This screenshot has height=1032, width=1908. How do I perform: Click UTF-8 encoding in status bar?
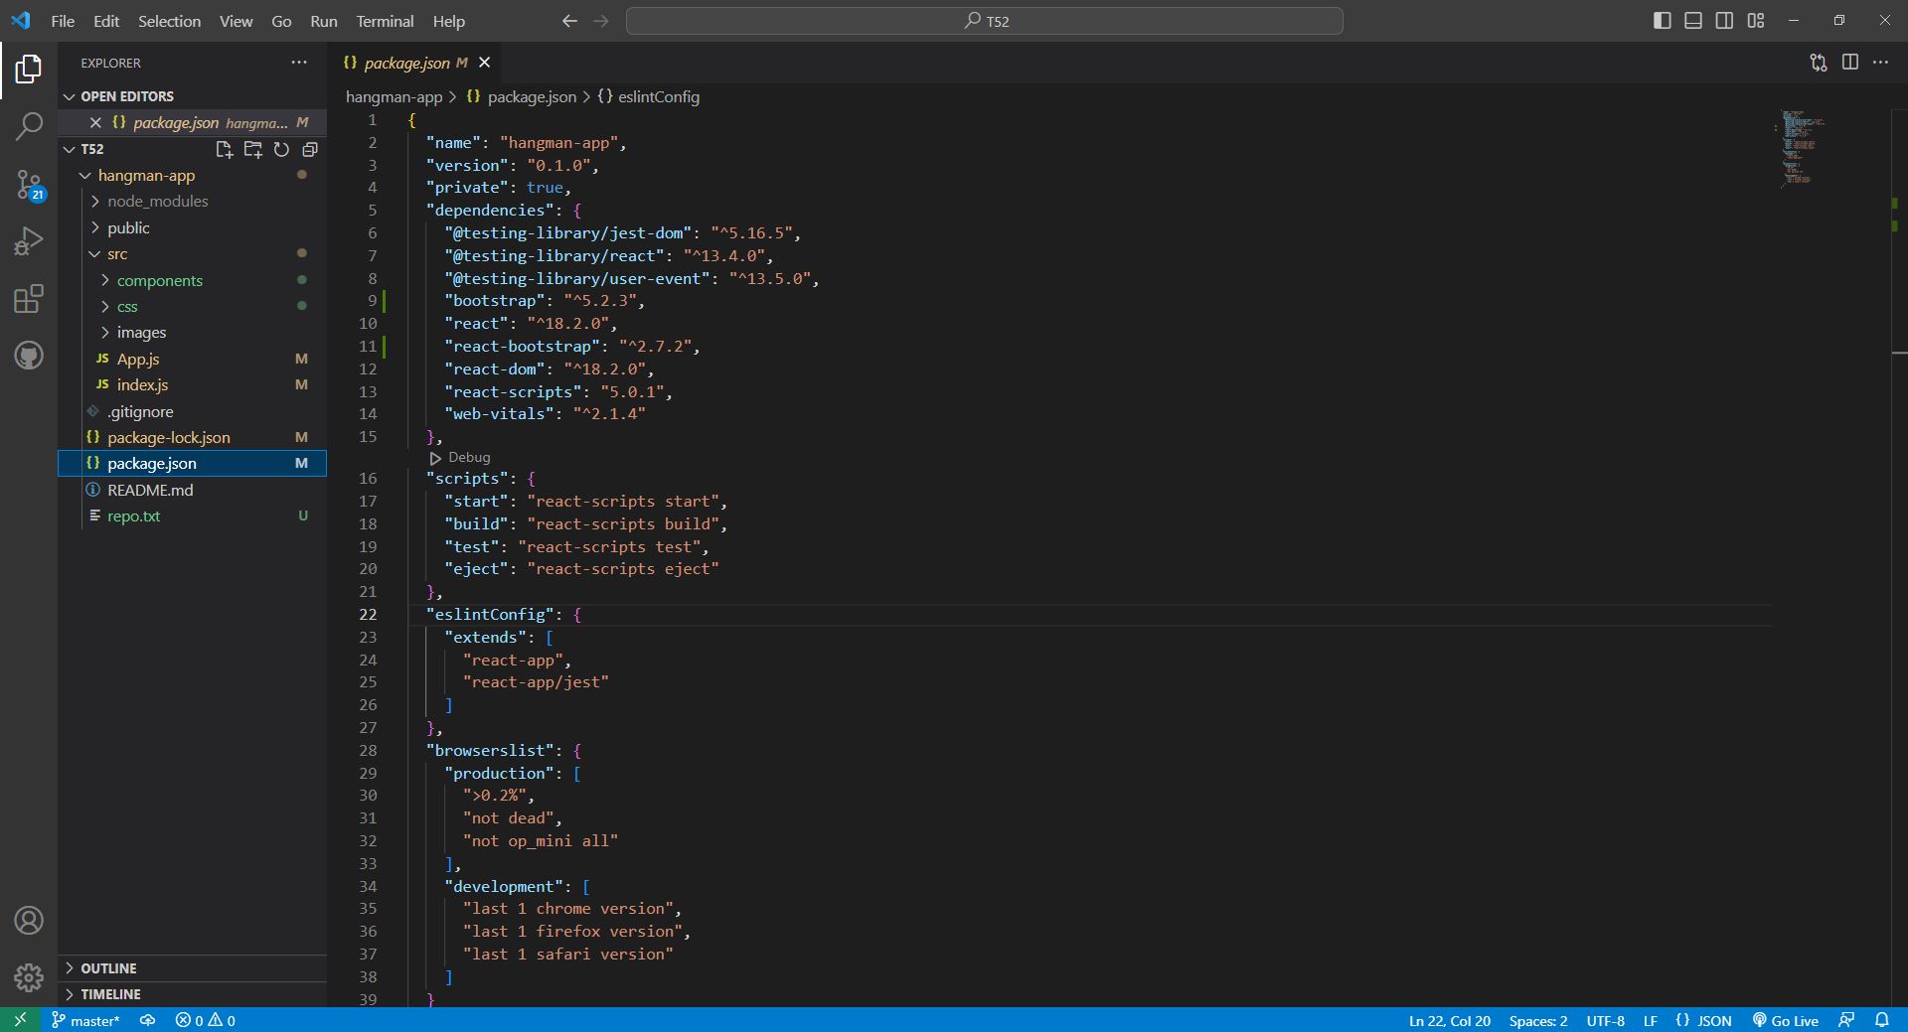pyautogui.click(x=1606, y=1020)
